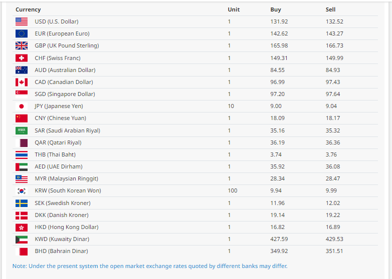Viewport: 392px width, 279px height.
Task: Click the Swedish Kroner flag icon
Action: pos(22,203)
